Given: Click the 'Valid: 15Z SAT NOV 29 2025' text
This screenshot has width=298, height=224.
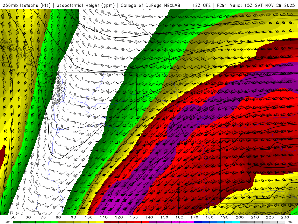Looking at the screenshot, I should point(262,6).
